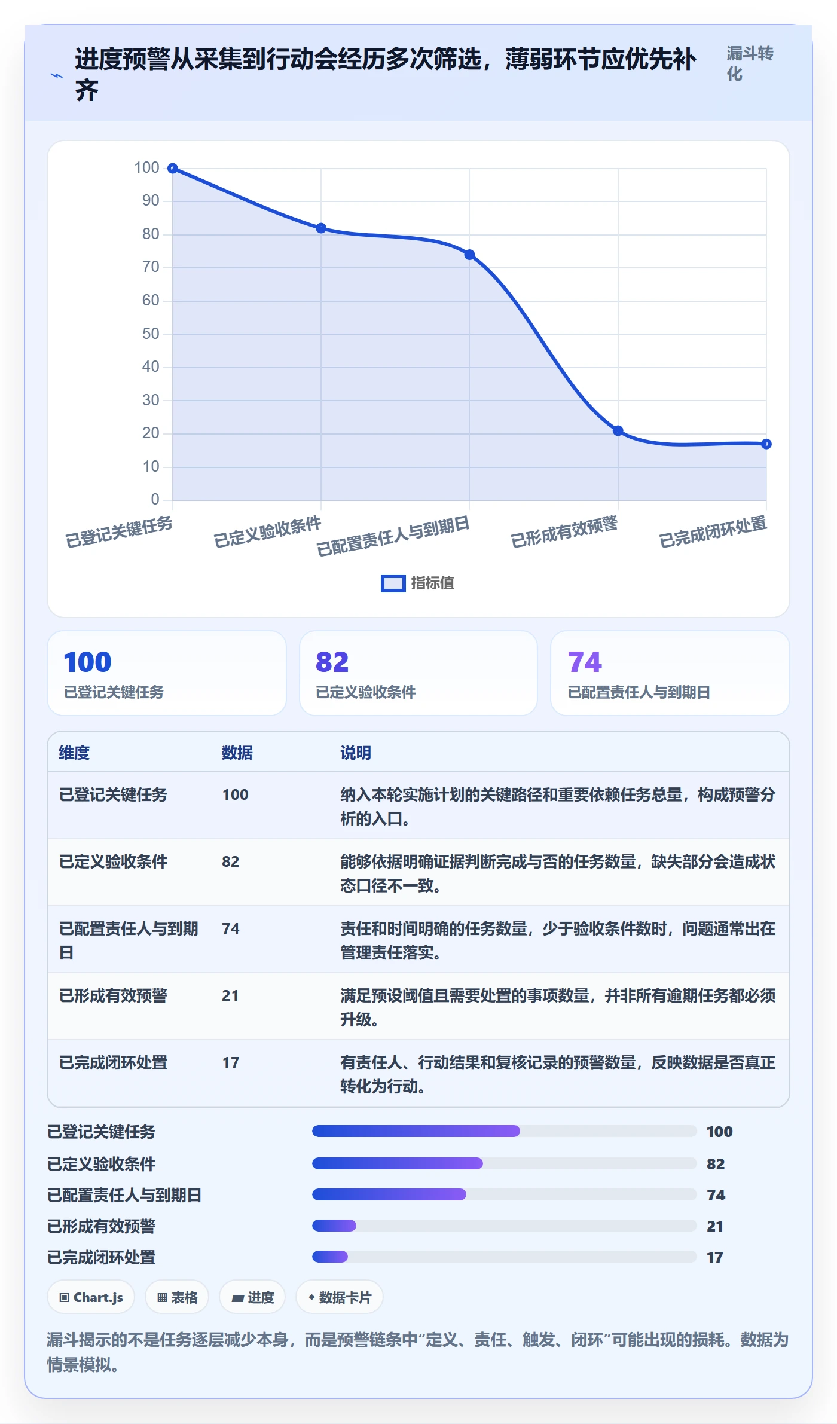
Task: Click the table value 21
Action: pos(230,995)
